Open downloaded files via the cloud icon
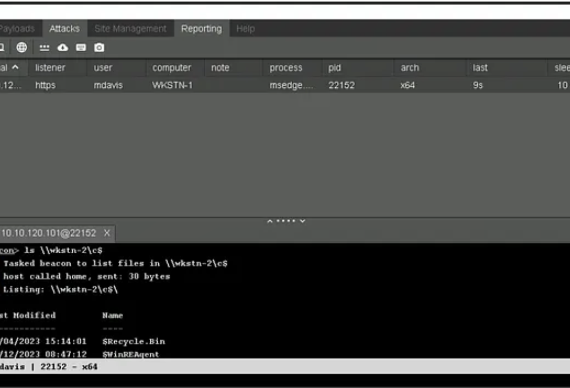 tap(62, 48)
